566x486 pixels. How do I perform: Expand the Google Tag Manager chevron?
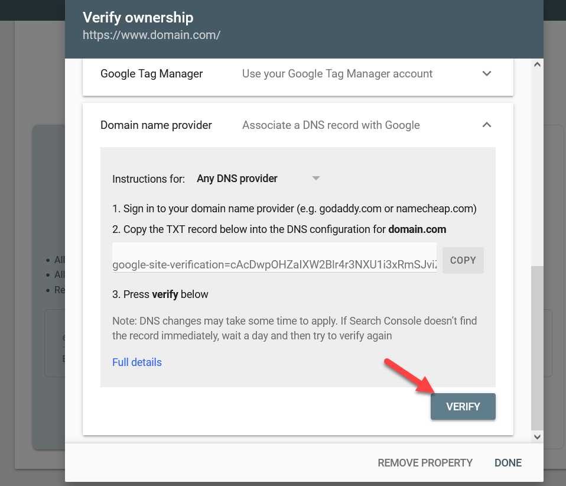[x=487, y=74]
